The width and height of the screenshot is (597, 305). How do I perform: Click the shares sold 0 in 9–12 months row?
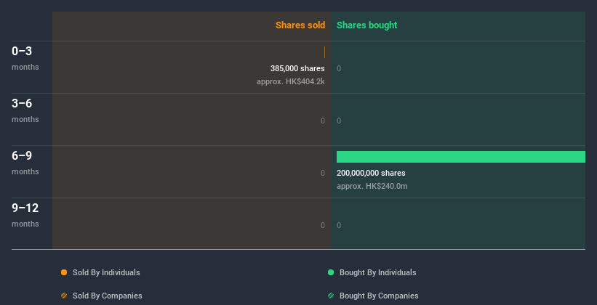[323, 226]
